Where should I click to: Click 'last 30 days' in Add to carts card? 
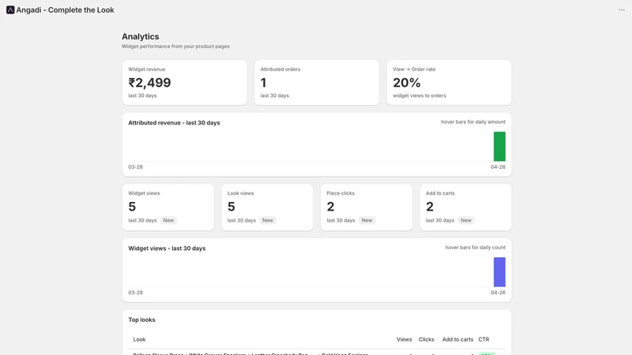pos(440,221)
